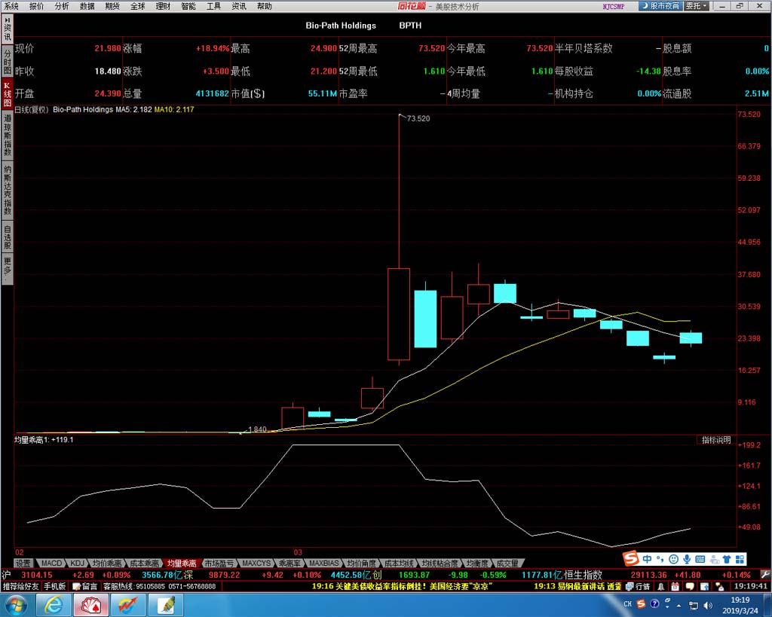Open the 理财 menu

click(163, 6)
